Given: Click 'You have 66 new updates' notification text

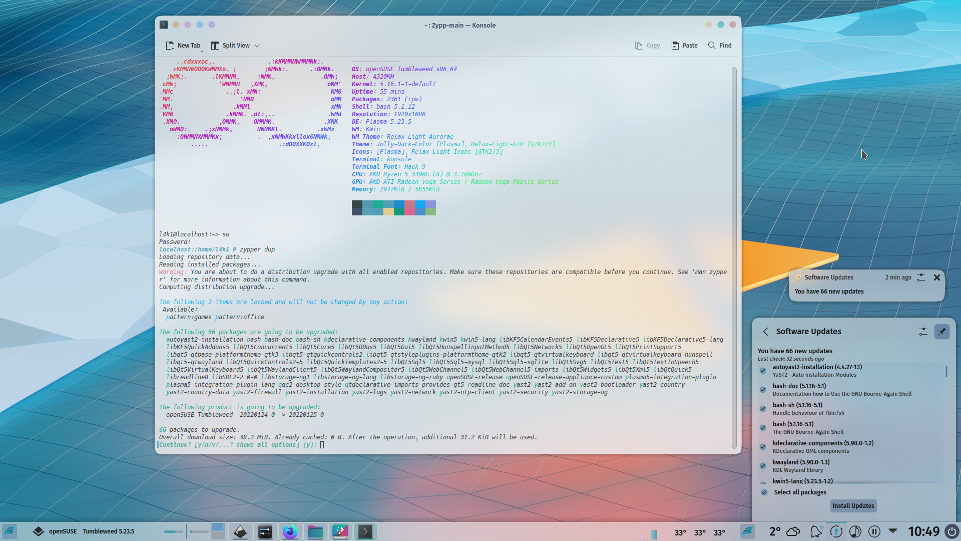Looking at the screenshot, I should [829, 292].
